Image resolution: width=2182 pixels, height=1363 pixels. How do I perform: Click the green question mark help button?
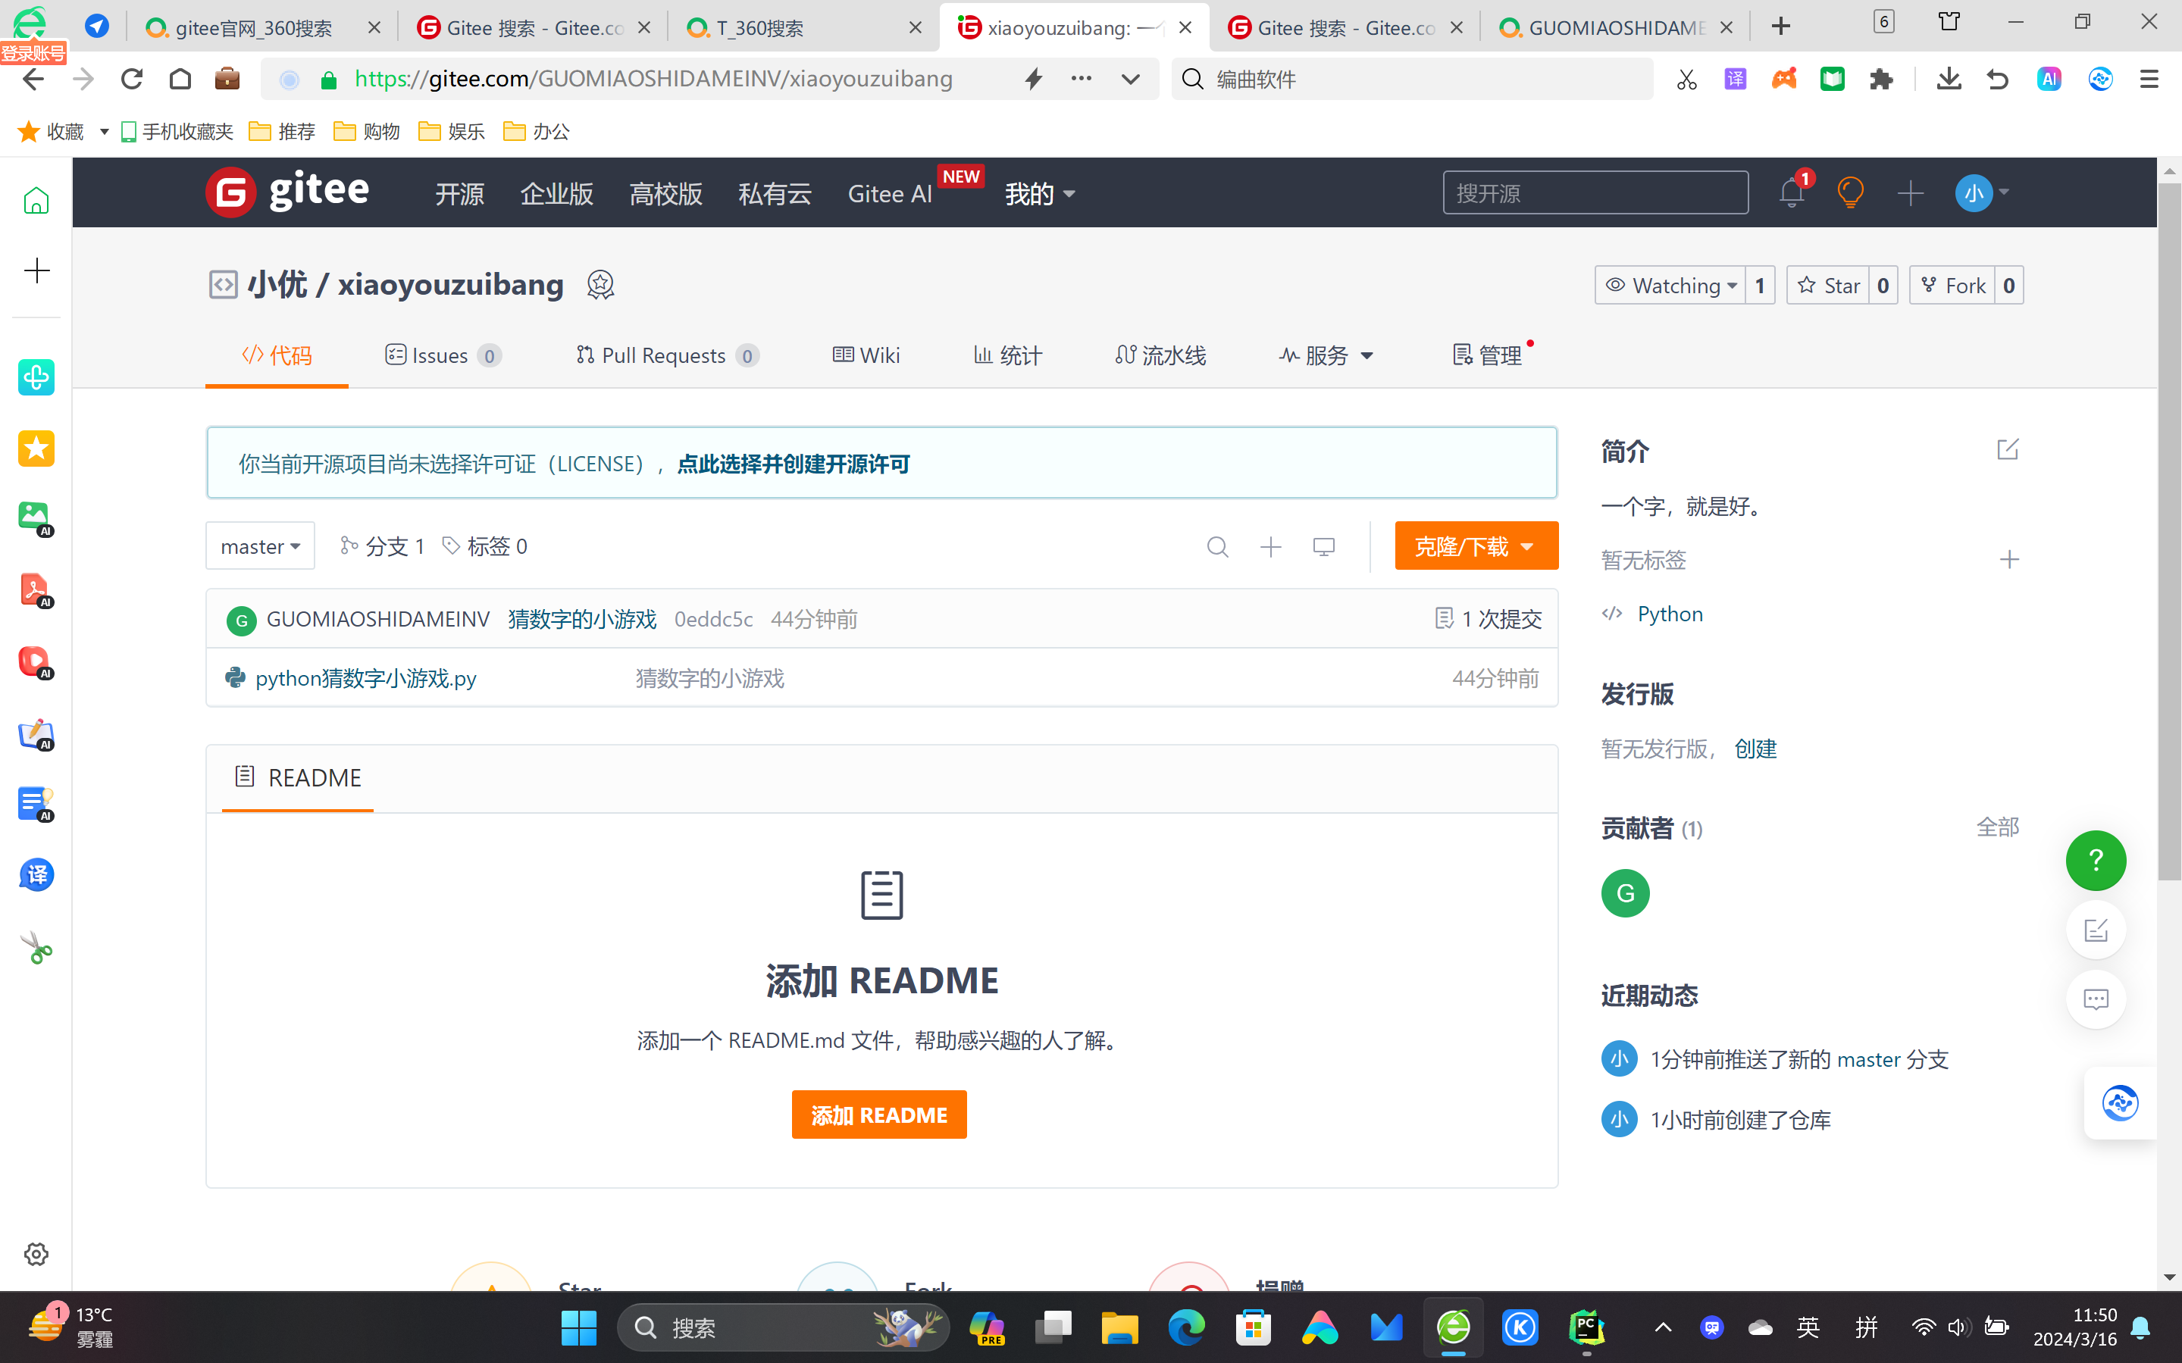pyautogui.click(x=2096, y=860)
